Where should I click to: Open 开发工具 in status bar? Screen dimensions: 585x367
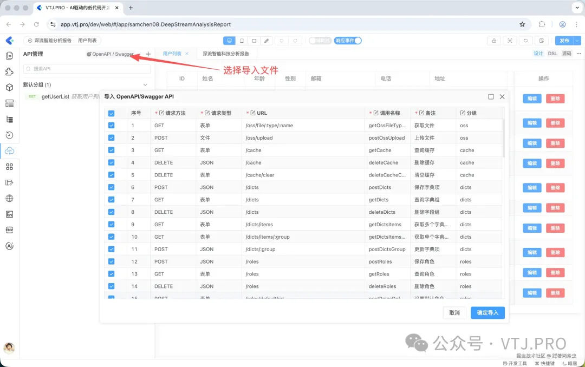(515, 363)
